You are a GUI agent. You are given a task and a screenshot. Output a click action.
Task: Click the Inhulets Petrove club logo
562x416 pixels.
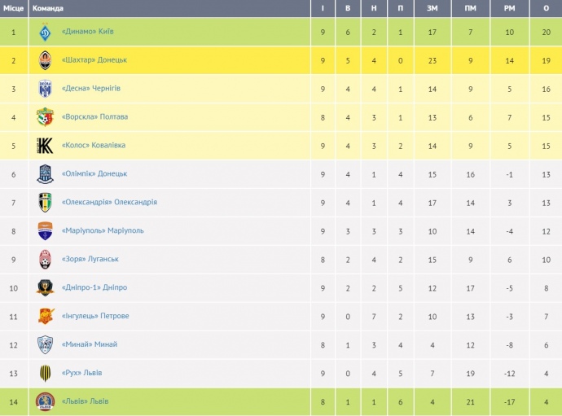(46, 317)
